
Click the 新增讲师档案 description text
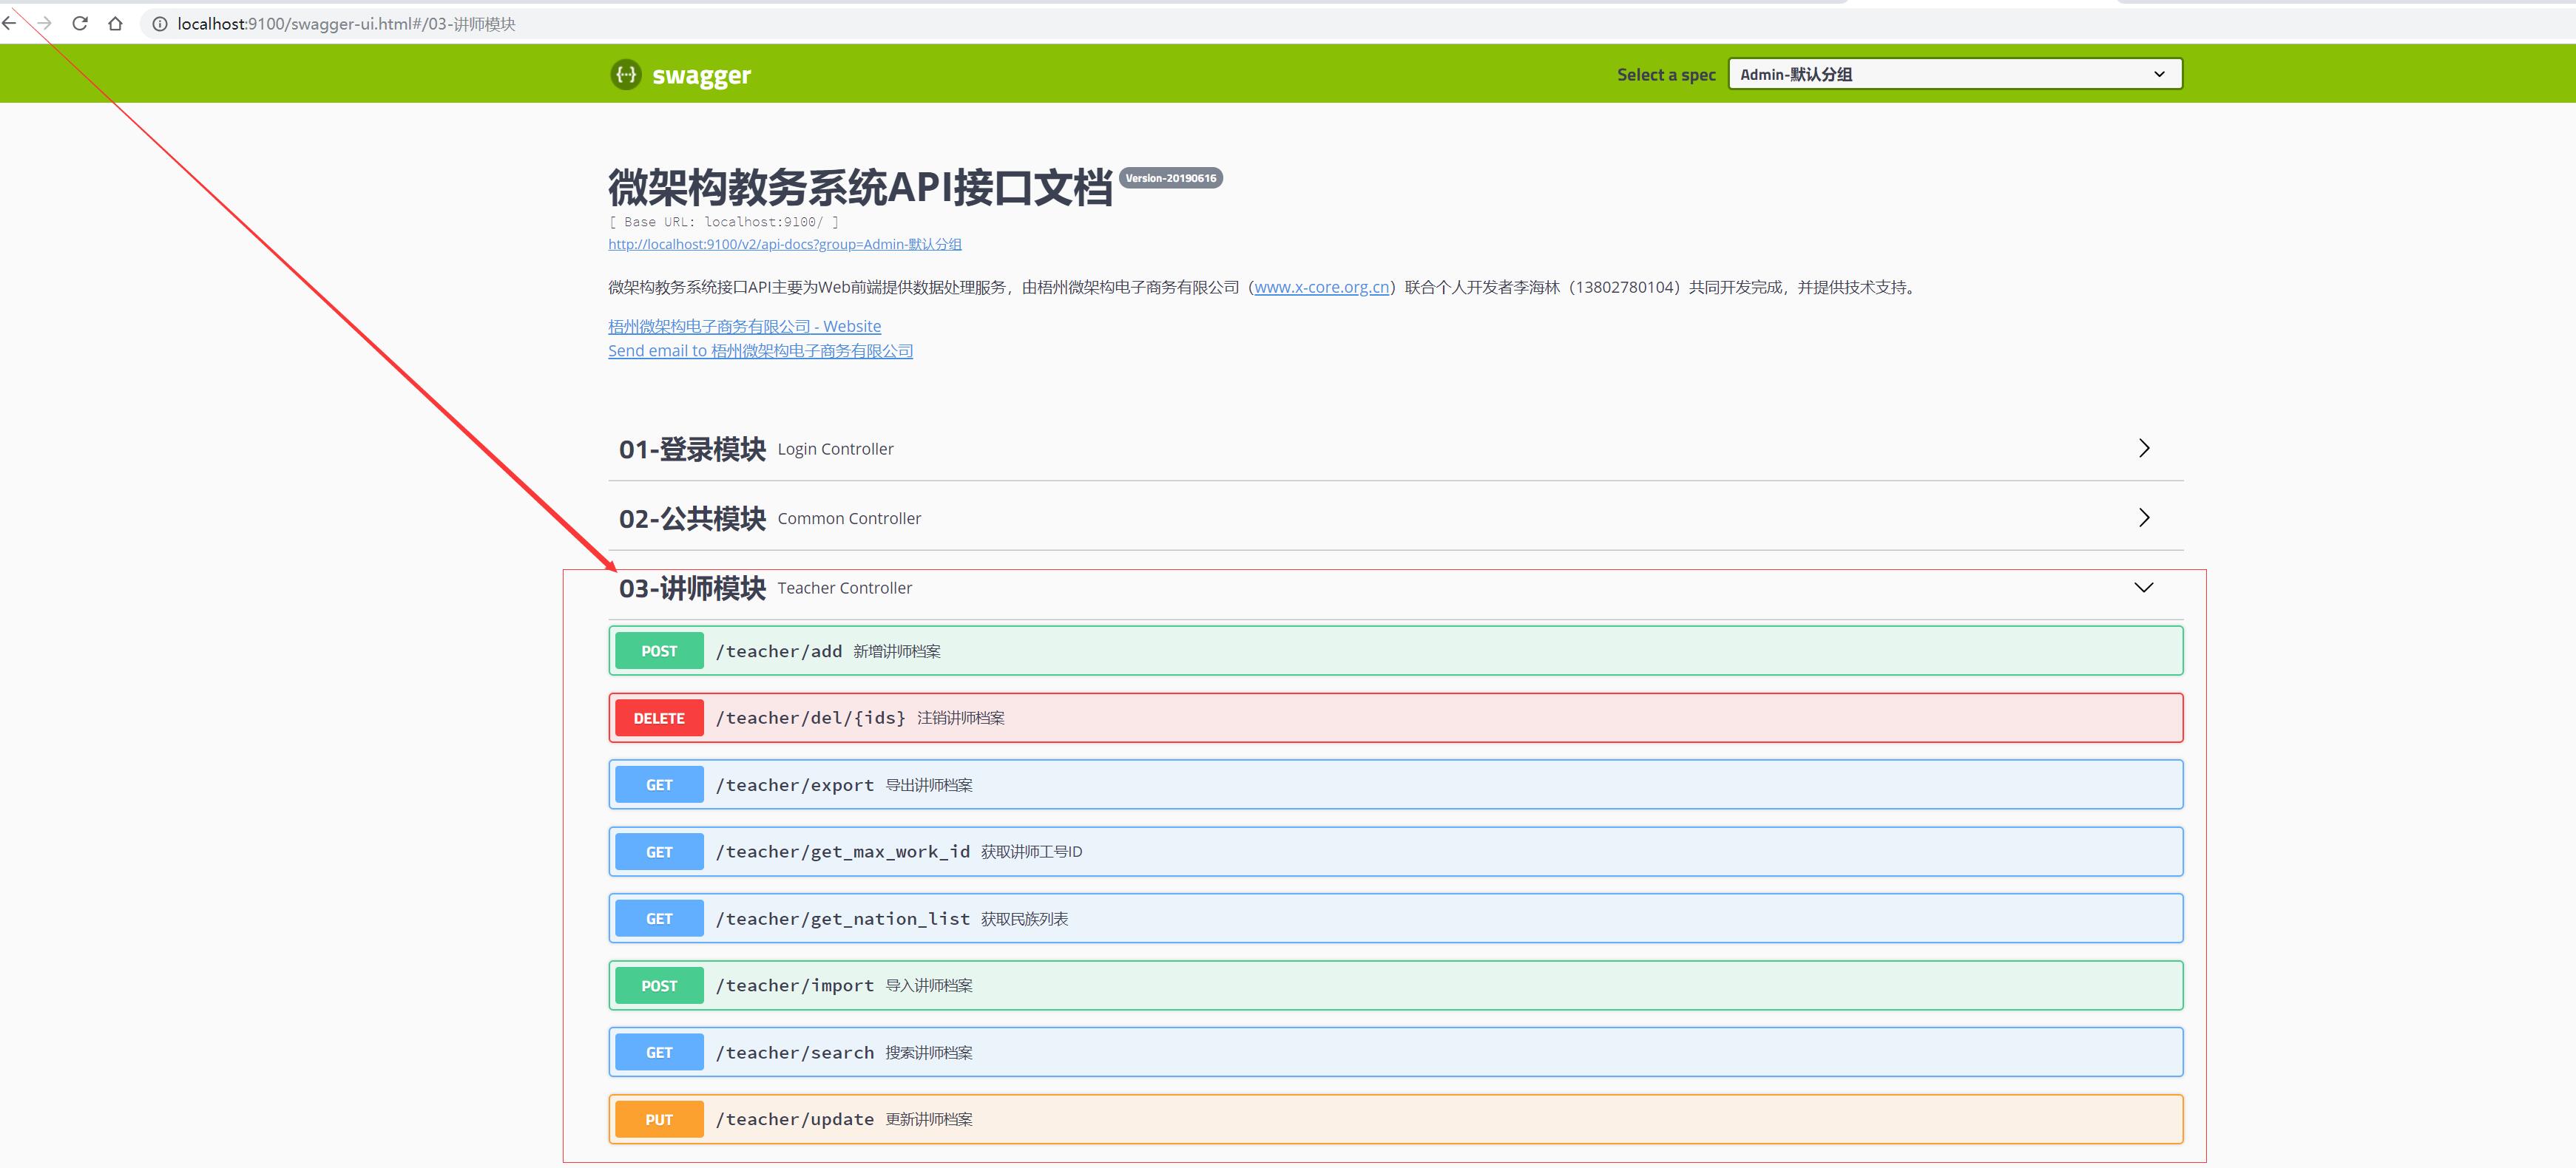pyautogui.click(x=897, y=651)
